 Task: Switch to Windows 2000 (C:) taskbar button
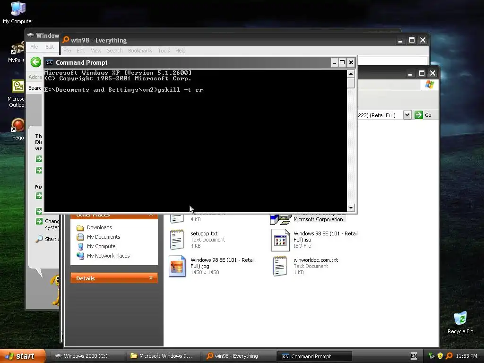[87, 356]
